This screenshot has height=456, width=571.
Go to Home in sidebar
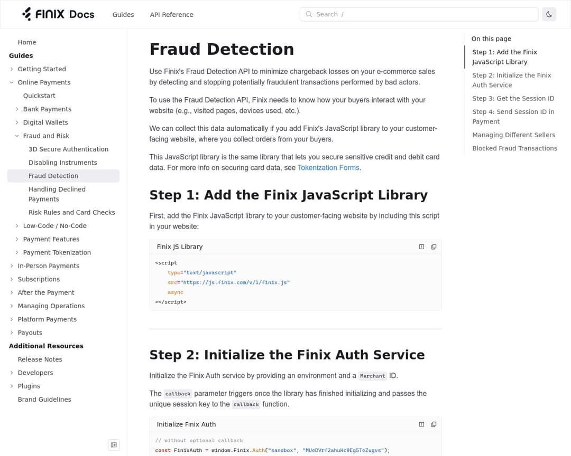click(27, 42)
